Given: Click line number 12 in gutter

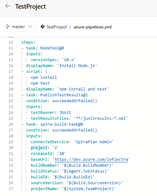Looking at the screenshot, I should click(11, 42).
